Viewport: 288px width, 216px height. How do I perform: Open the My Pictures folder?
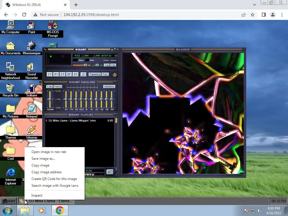point(10,111)
